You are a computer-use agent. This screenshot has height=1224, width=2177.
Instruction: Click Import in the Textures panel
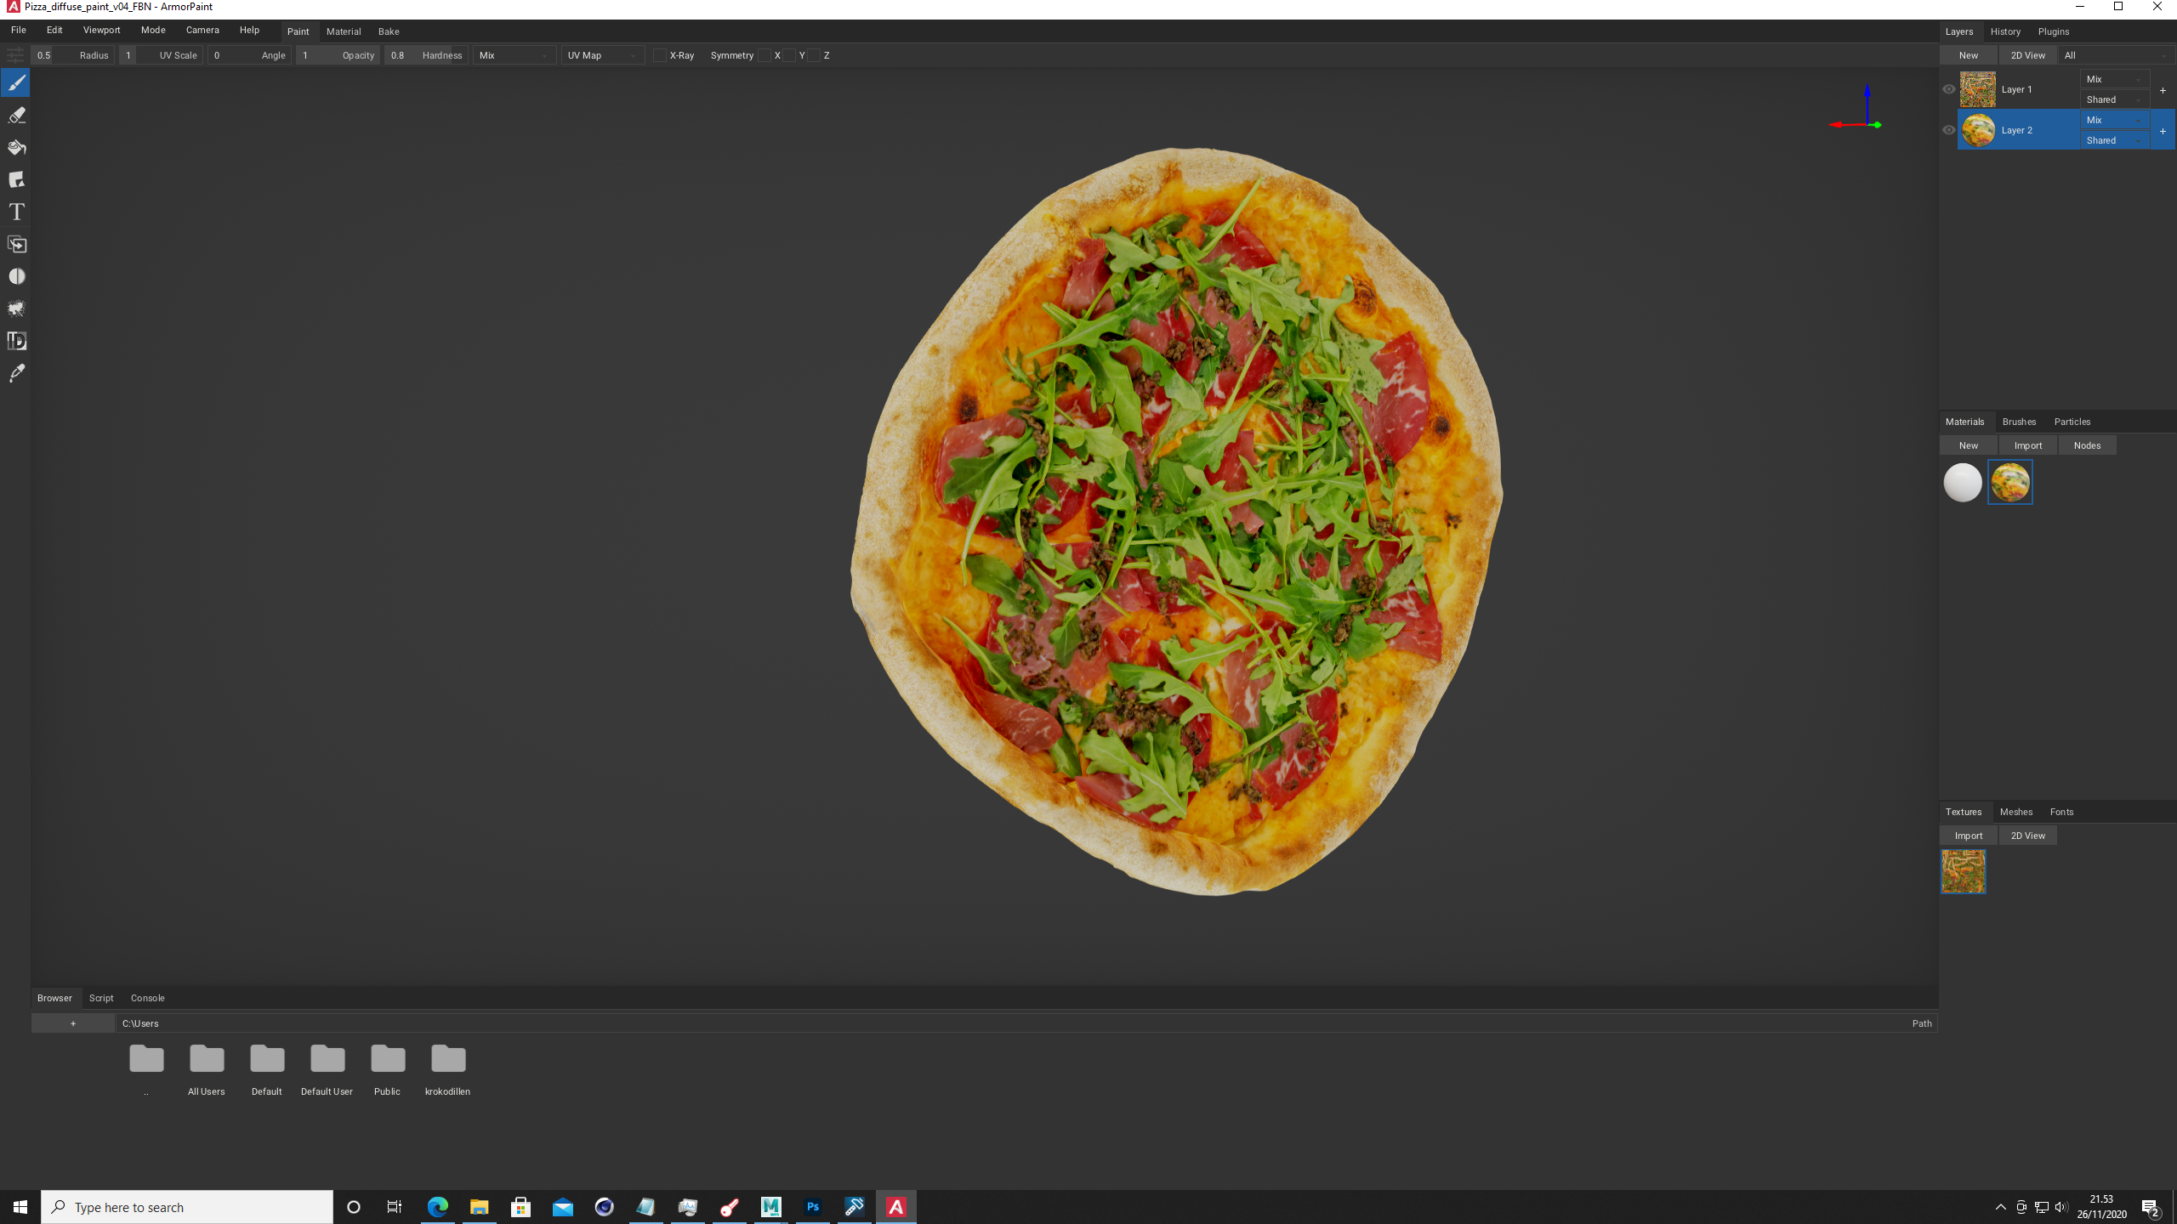point(1968,836)
